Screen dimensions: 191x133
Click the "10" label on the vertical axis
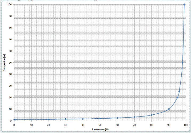click(x=10, y=109)
